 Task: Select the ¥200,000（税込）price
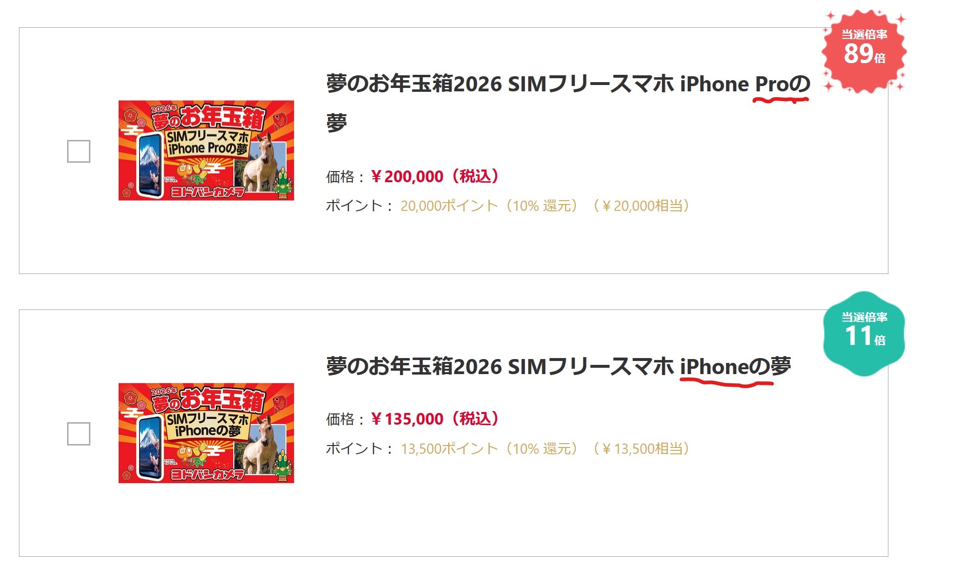[x=435, y=176]
